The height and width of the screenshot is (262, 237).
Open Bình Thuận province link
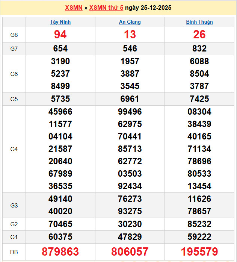199,22
